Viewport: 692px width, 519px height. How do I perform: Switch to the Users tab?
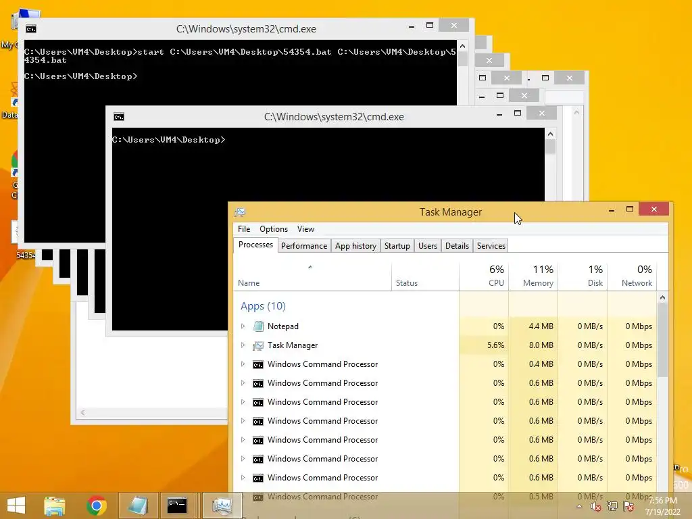[428, 246]
